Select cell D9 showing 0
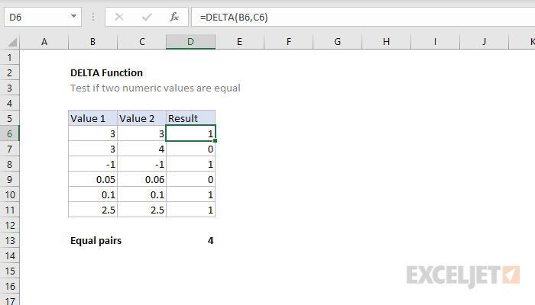Image resolution: width=535 pixels, height=305 pixels. click(x=191, y=179)
